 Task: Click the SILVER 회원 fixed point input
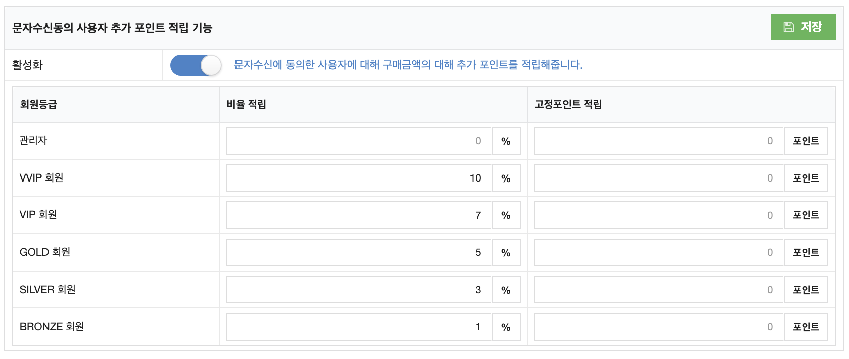(659, 290)
